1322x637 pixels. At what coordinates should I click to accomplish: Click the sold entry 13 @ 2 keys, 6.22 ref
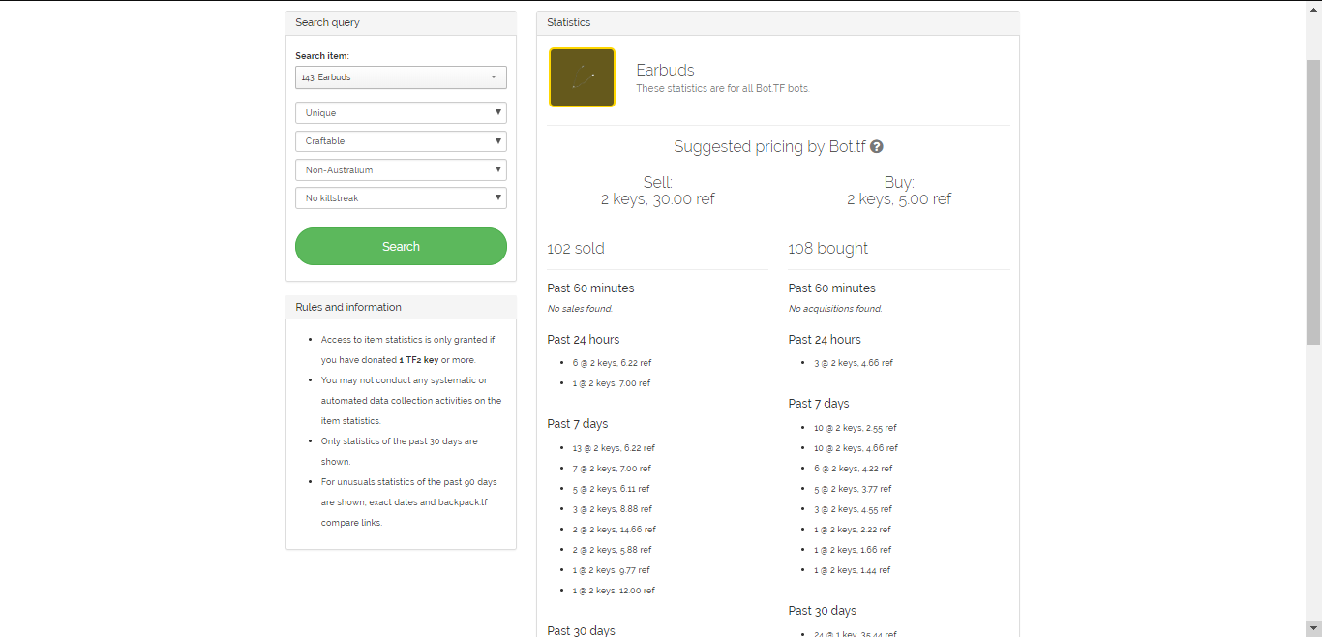(614, 448)
